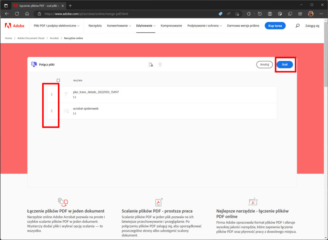Click the NAZWA column header
This screenshot has height=240, width=328.
(78, 80)
